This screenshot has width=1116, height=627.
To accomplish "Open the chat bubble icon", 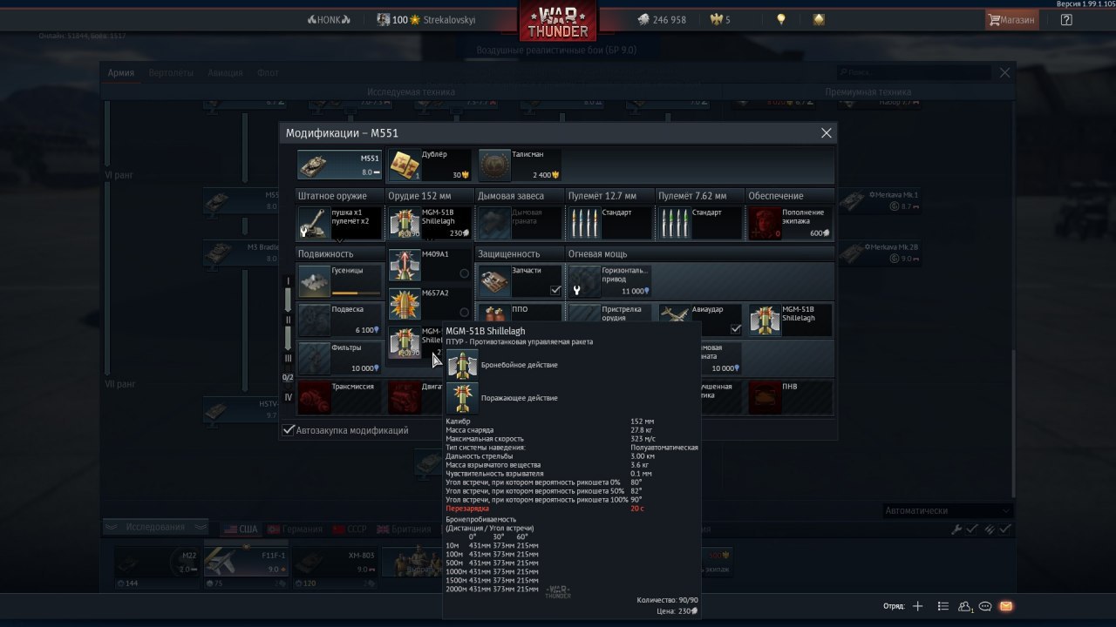I will (x=985, y=606).
